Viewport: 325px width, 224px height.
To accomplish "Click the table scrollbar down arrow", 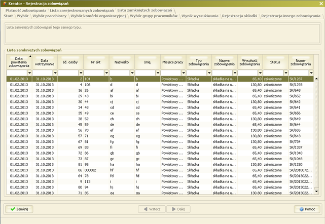I will pos(316,191).
